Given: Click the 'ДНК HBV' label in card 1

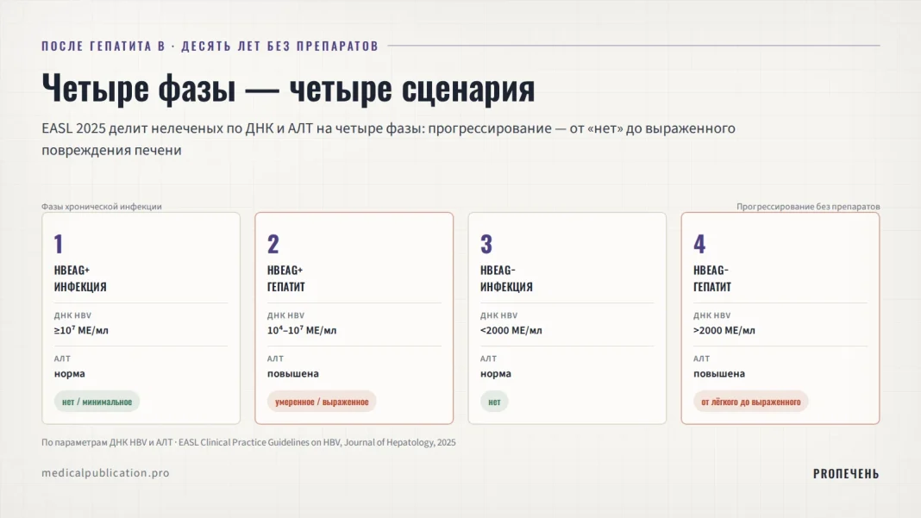Looking at the screenshot, I should 72,315.
